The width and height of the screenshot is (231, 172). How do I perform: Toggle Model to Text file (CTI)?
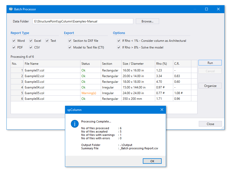70,47
